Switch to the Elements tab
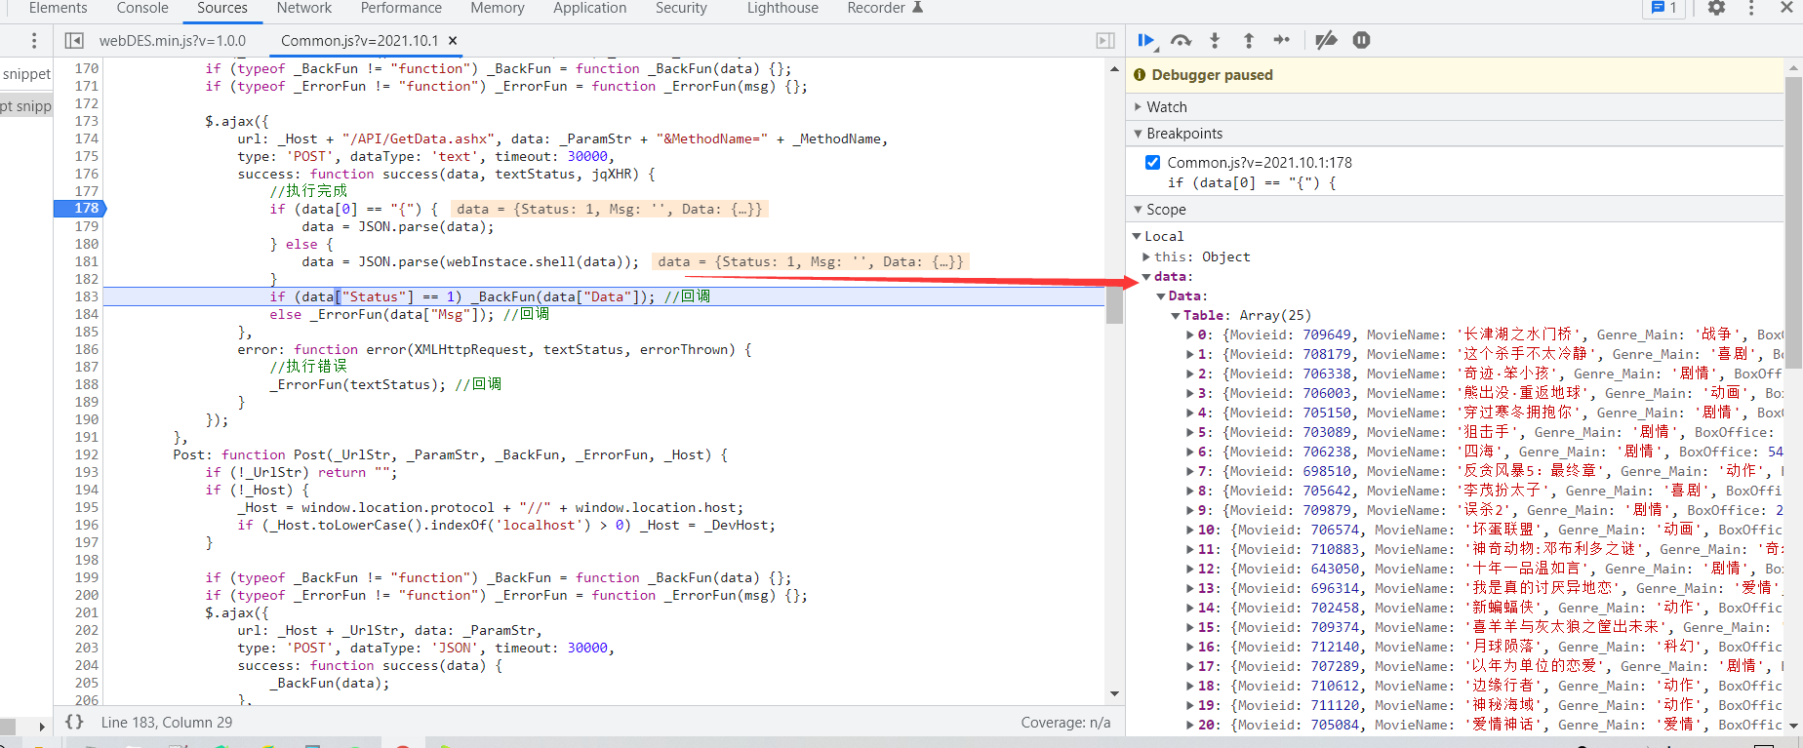This screenshot has height=748, width=1803. [x=59, y=8]
